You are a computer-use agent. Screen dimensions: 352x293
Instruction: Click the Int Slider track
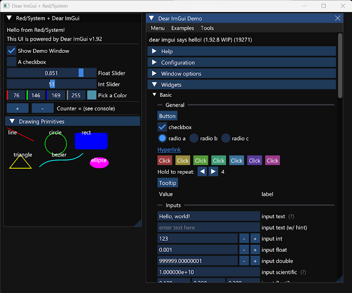click(52, 84)
